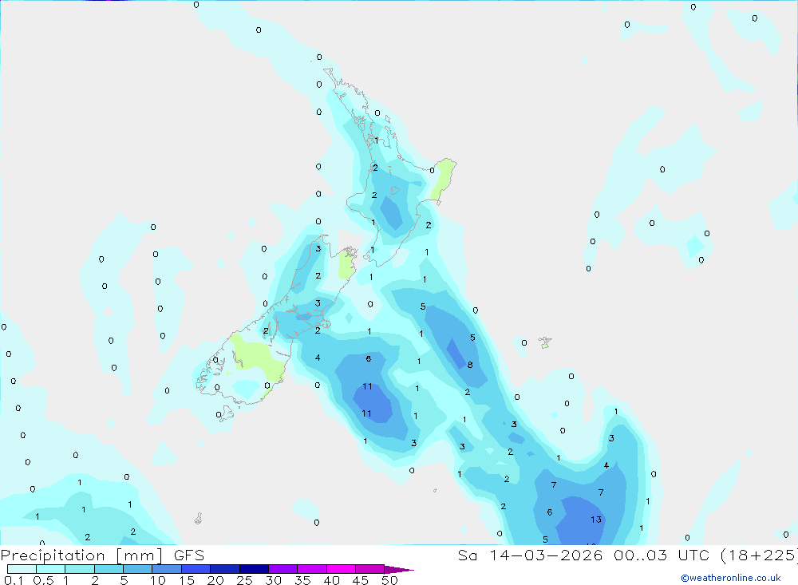Click the '50' legend scale label
798x585 pixels.
pyautogui.click(x=389, y=580)
